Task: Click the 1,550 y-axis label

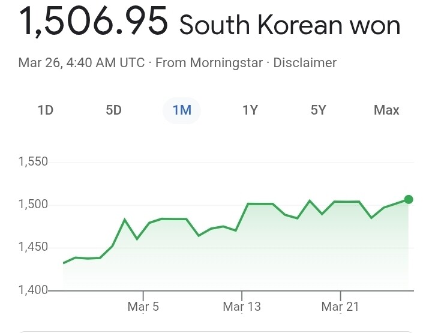Action: click(x=33, y=161)
